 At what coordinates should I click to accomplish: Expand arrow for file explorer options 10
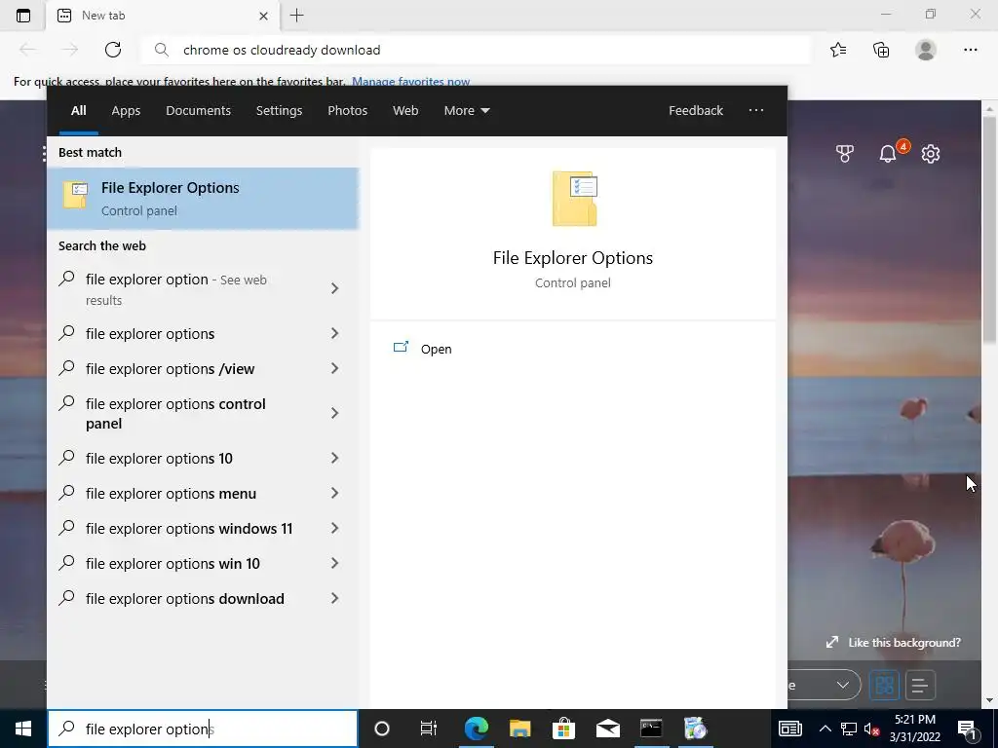coord(335,458)
